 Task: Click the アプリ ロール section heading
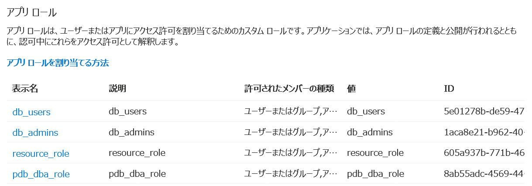[31, 12]
